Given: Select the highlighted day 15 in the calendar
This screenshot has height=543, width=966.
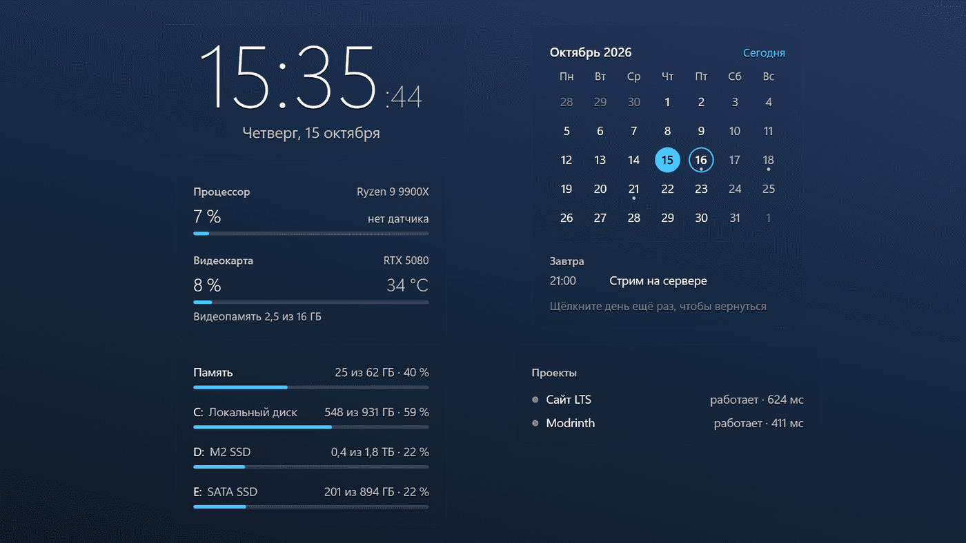Looking at the screenshot, I should tap(667, 160).
